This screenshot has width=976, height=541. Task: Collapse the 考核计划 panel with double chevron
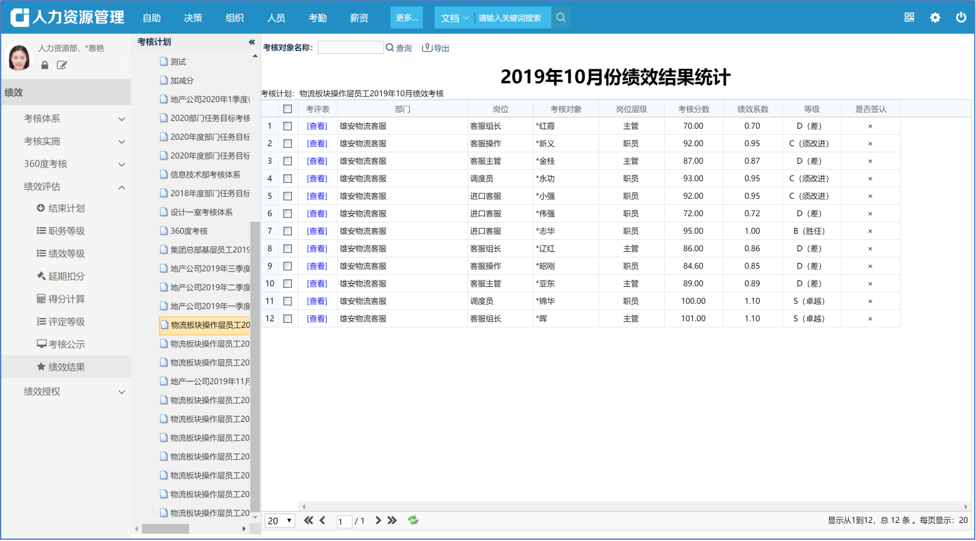252,42
